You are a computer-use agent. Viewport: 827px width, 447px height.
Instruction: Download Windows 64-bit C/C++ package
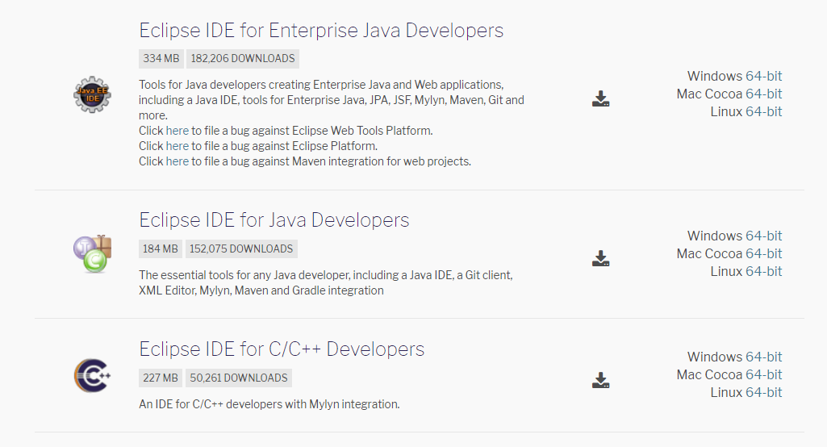764,357
